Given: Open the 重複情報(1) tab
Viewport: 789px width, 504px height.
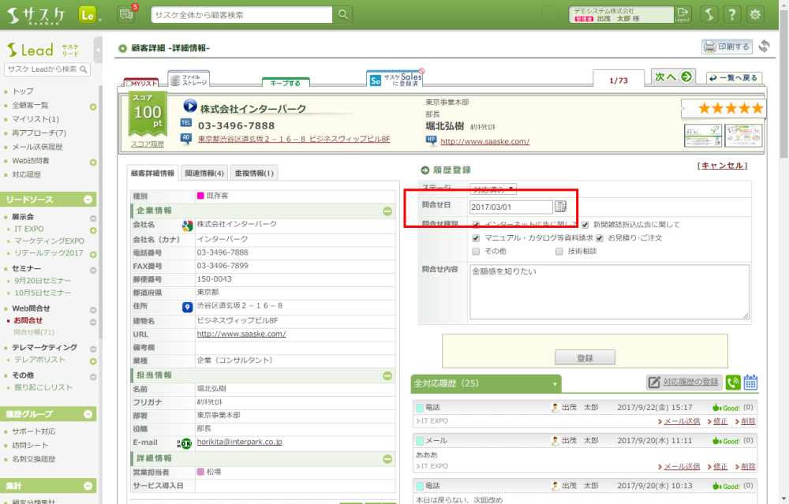Looking at the screenshot, I should coord(253,173).
